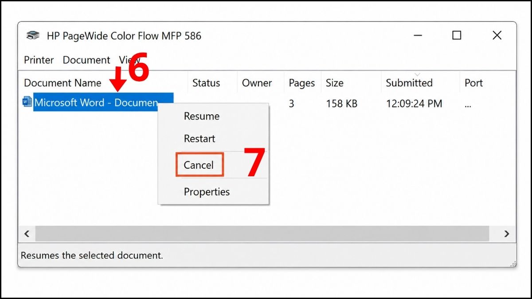Screen dimensions: 532x299
Task: Click the left scroll arrow
Action: 27,233
